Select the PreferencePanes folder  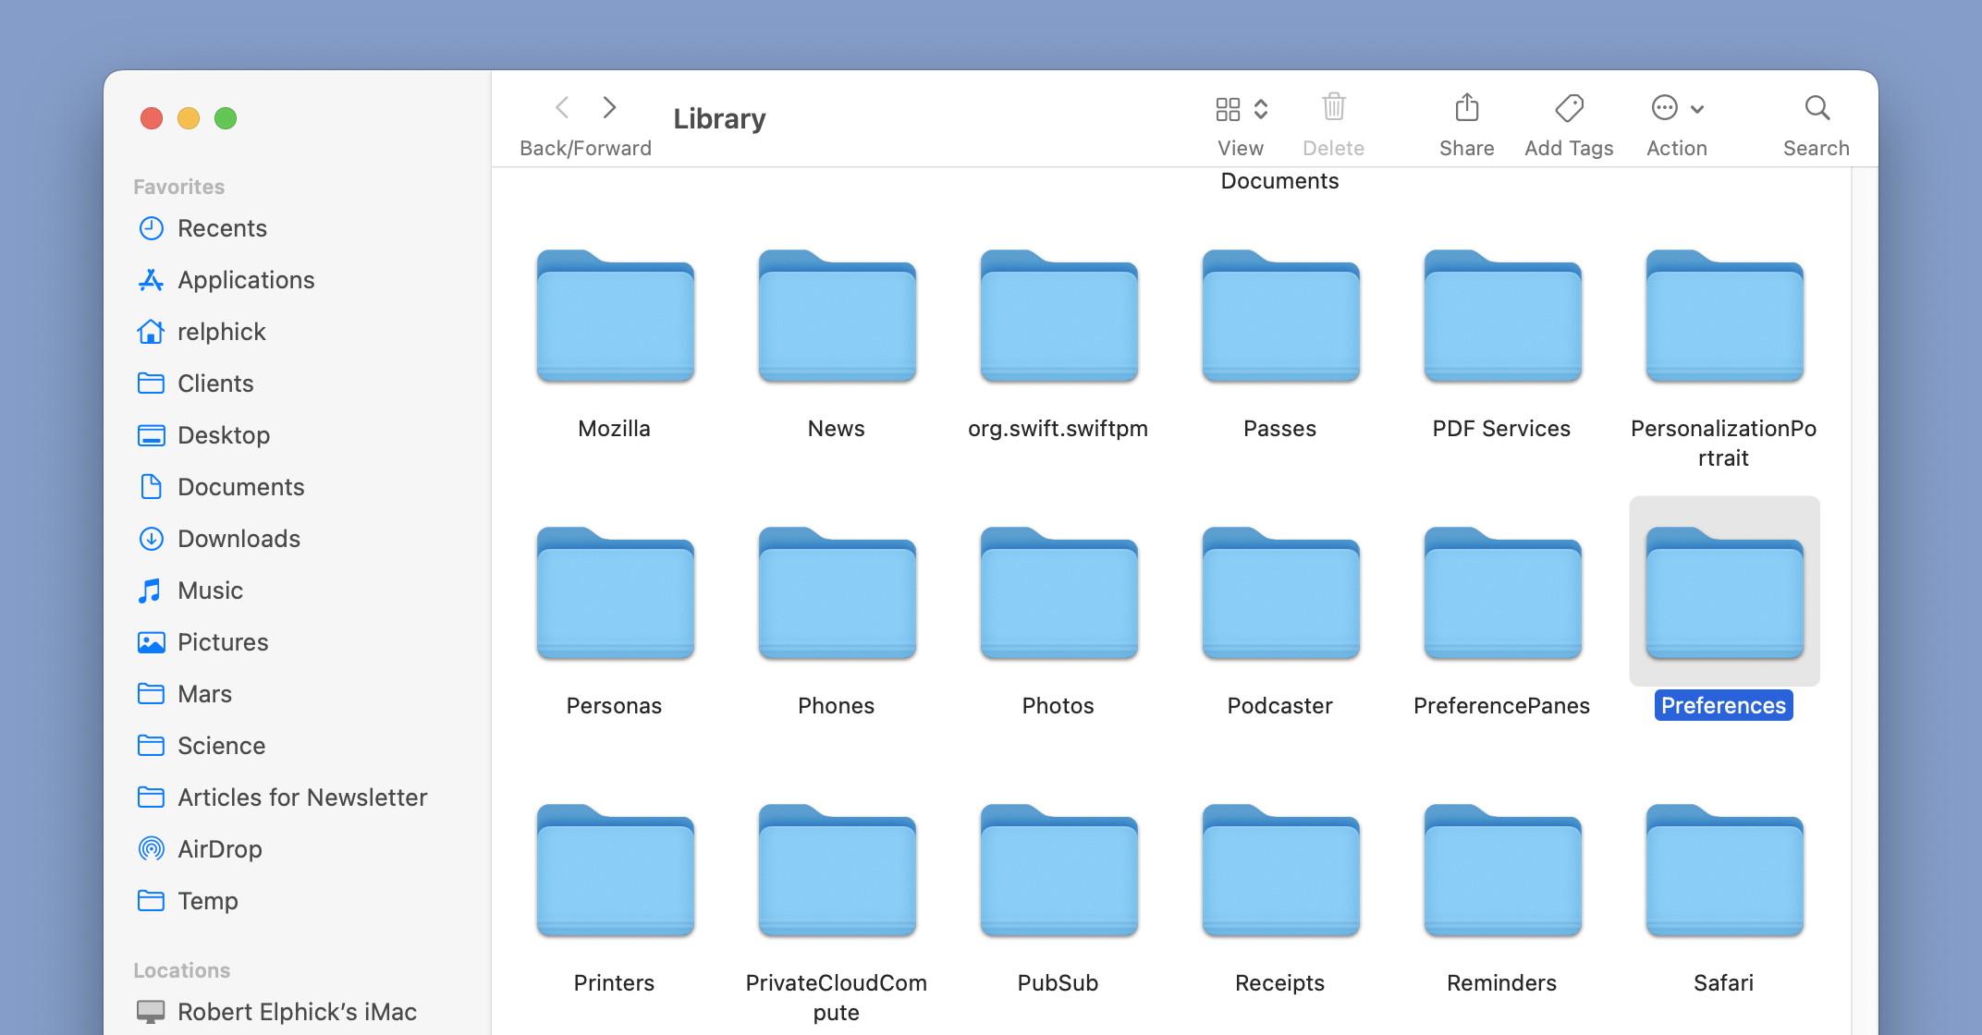pyautogui.click(x=1502, y=594)
